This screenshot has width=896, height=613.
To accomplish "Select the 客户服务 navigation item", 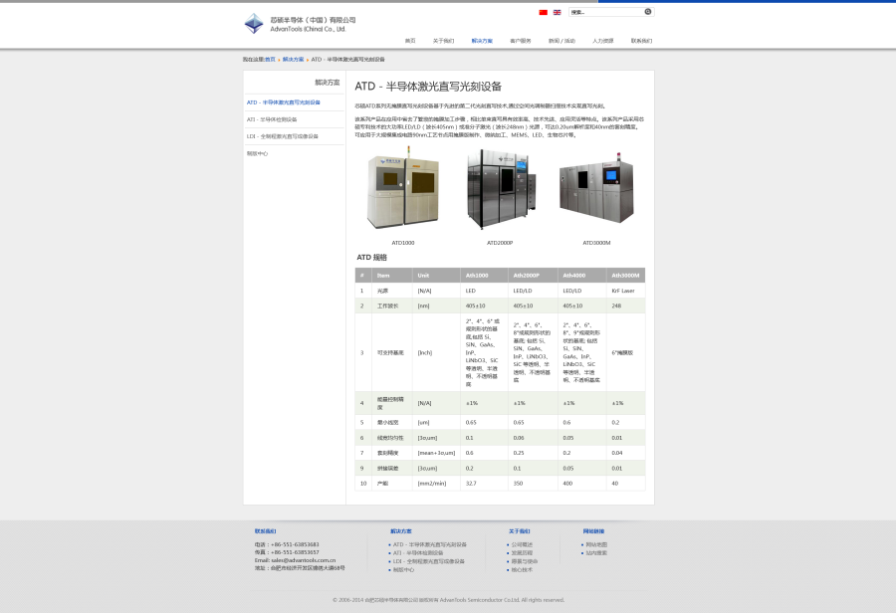I will (521, 41).
